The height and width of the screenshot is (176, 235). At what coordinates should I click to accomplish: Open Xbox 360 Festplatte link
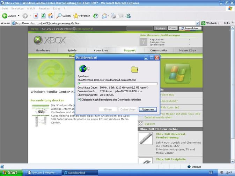(171, 159)
